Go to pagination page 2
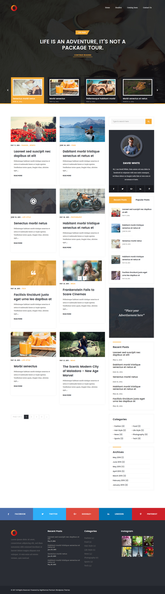165x594 pixels. [x=31, y=417]
